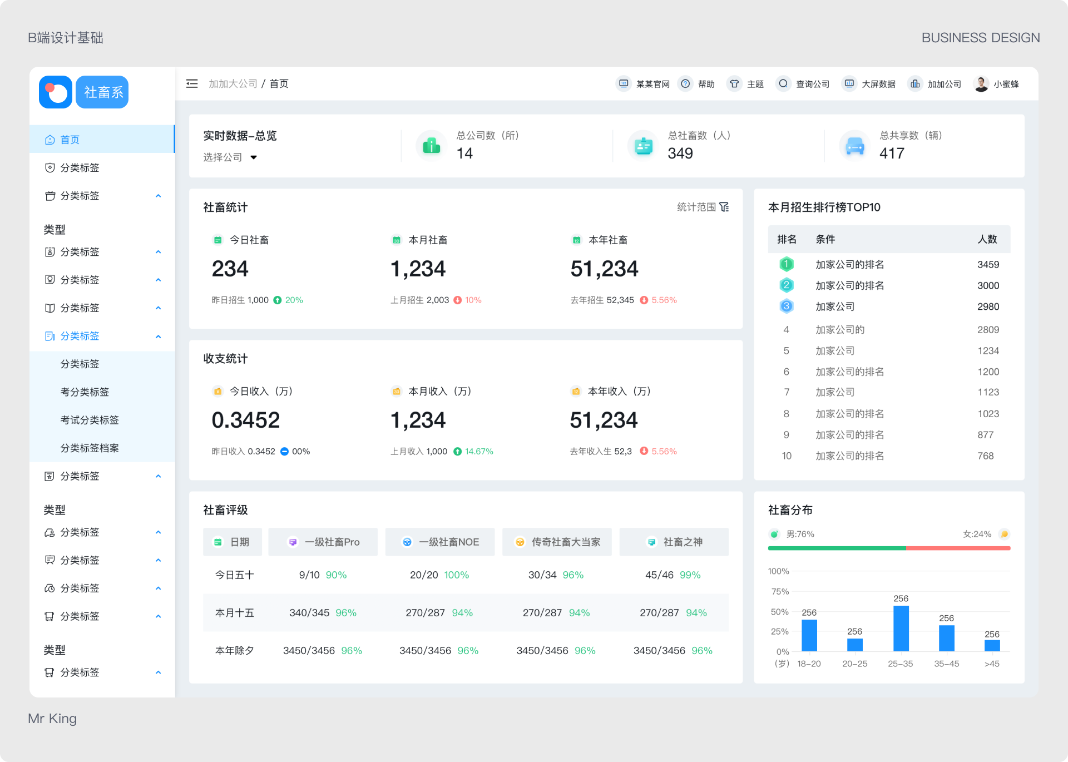
Task: Select 首页 in the sidebar menu
Action: (70, 140)
